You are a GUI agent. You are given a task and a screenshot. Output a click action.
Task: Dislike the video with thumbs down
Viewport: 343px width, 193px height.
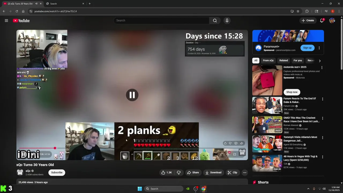click(x=179, y=173)
